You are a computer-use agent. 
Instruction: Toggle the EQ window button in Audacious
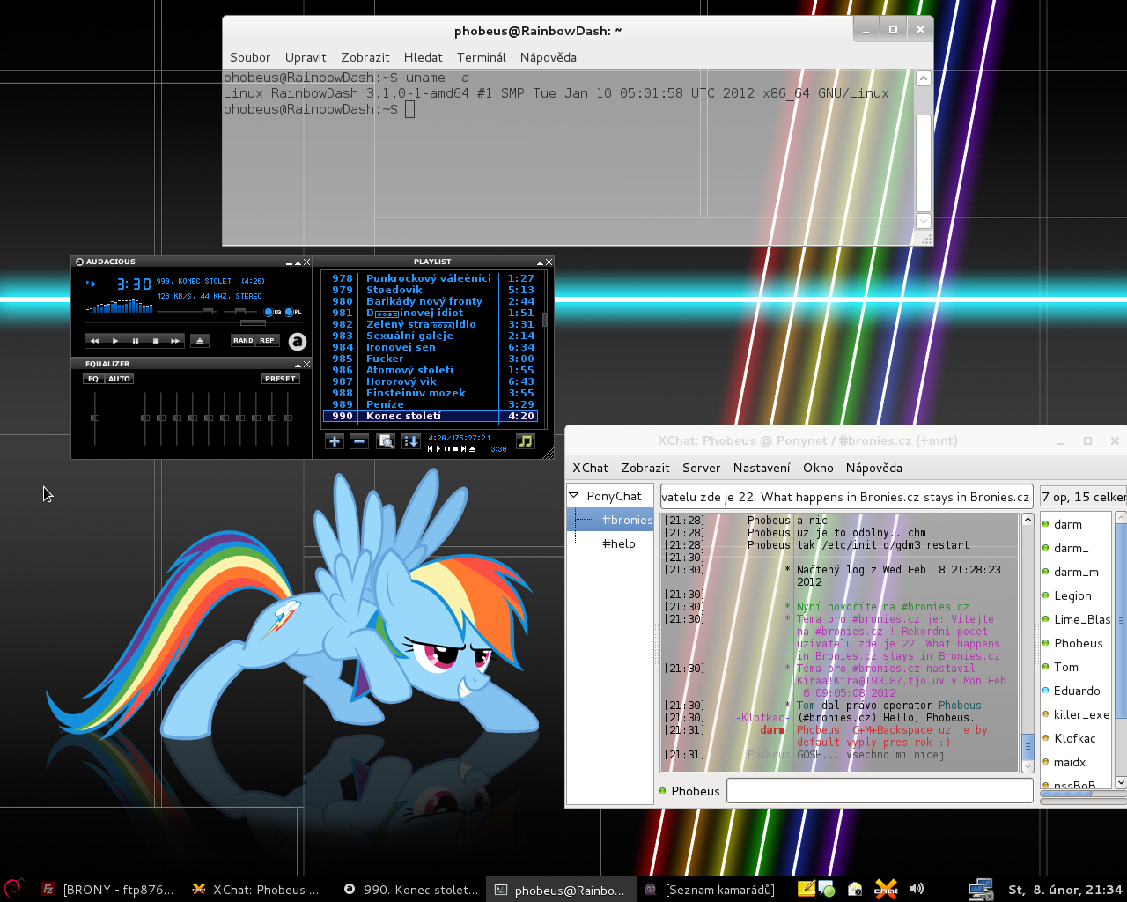(273, 312)
